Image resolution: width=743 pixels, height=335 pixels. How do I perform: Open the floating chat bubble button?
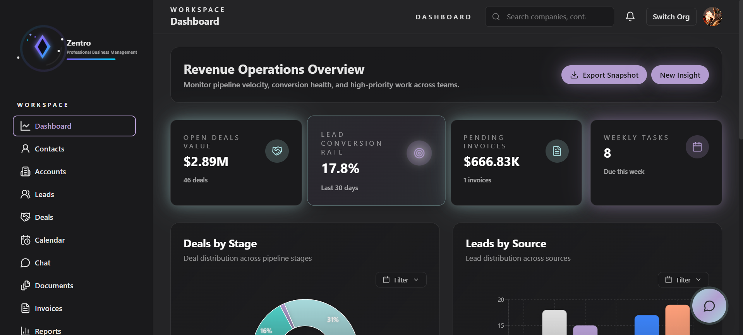(x=709, y=306)
